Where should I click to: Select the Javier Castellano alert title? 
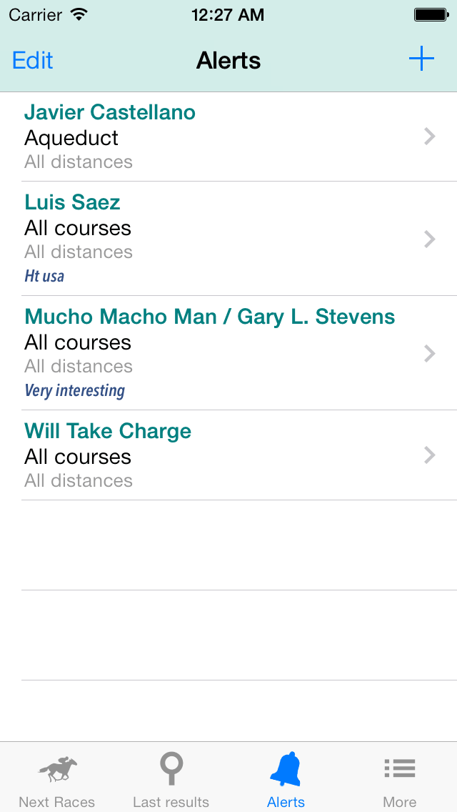click(109, 112)
